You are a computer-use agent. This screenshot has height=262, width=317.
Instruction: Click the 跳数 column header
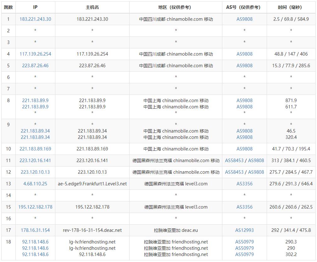tap(8, 8)
